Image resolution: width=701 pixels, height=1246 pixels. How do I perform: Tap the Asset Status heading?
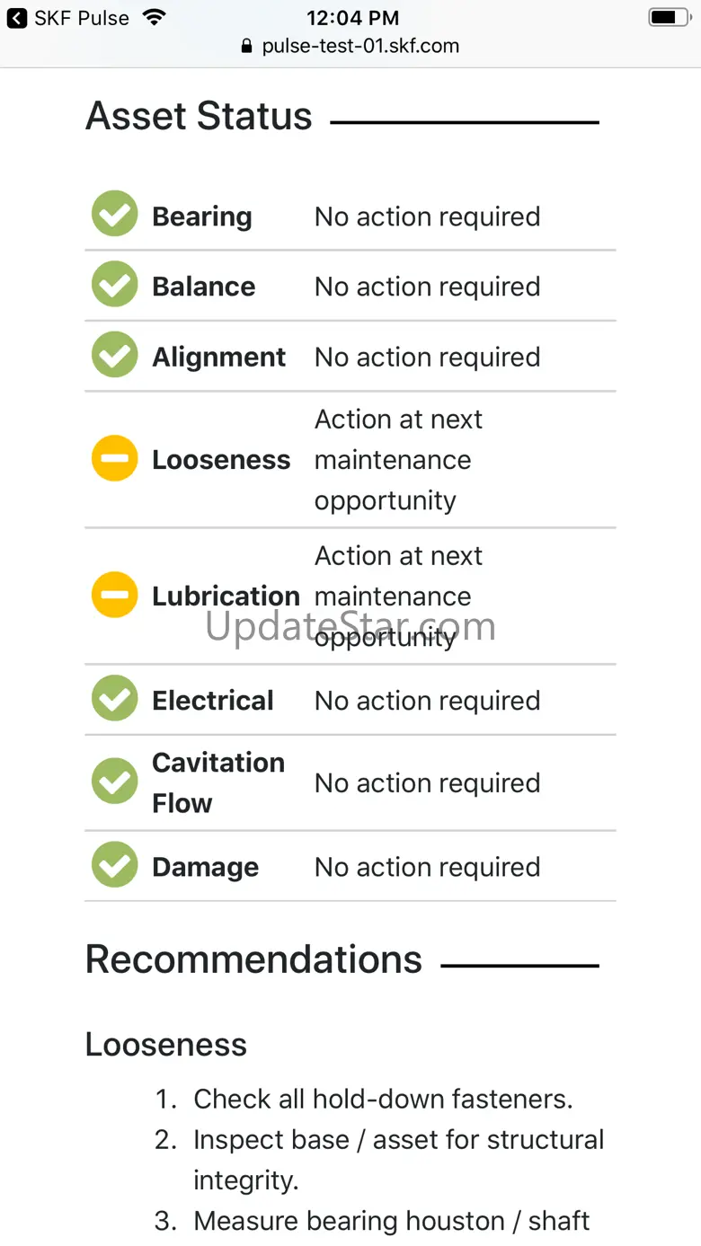coord(199,117)
